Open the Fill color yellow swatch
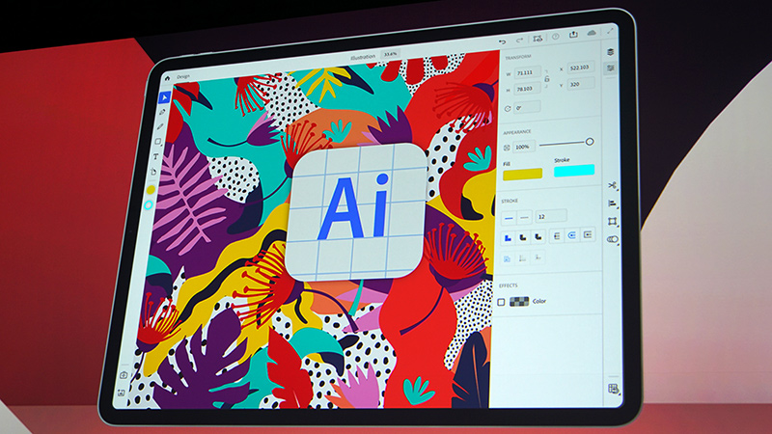 pyautogui.click(x=522, y=174)
